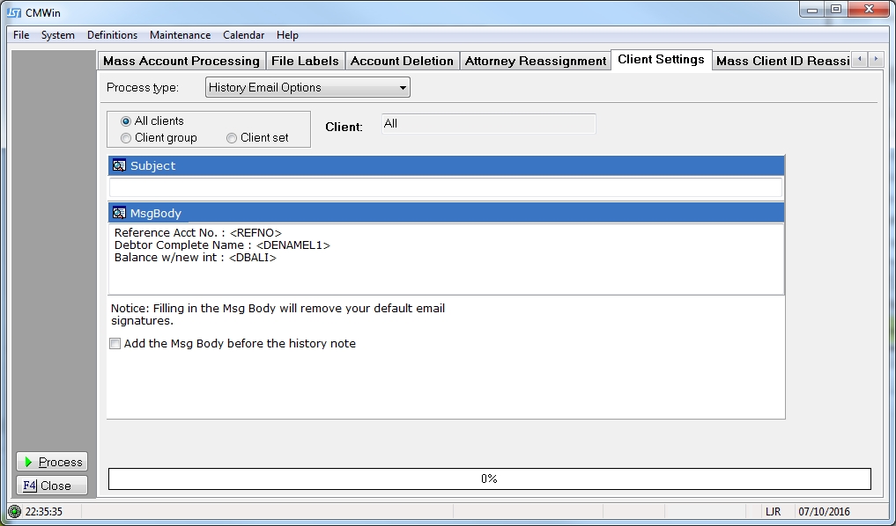Image resolution: width=896 pixels, height=526 pixels.
Task: Select the All clients radio button
Action: click(126, 121)
